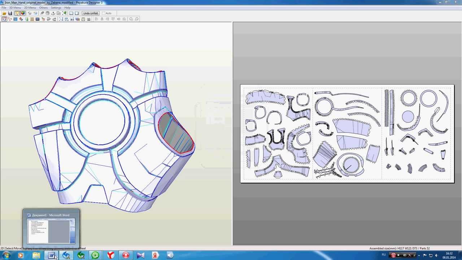Click the red pause recording tray button
The height and width of the screenshot is (260, 462).
coord(393,255)
